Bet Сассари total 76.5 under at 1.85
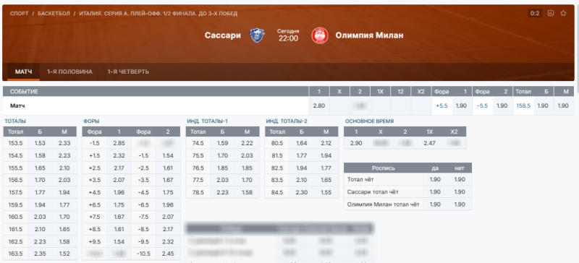The image size is (579, 263). point(247,168)
